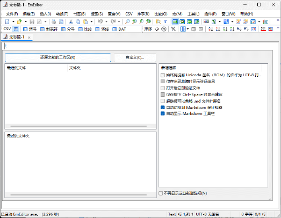Screen dimensions: 281x218
Task: Uncheck 自动显示 Markdown 工具栏
Action: coord(163,114)
